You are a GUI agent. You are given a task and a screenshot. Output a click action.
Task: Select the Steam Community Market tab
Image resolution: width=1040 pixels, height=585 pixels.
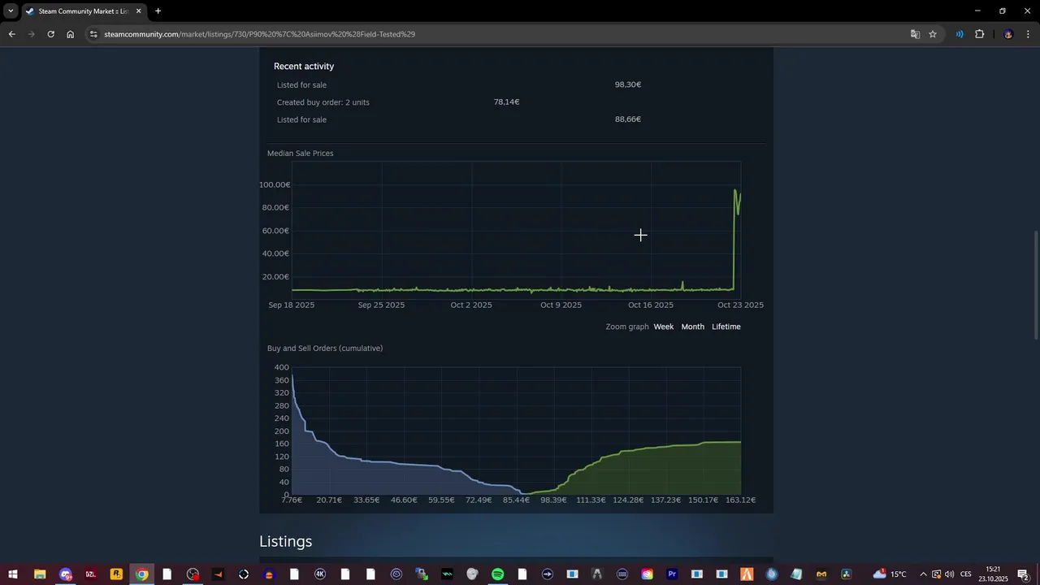tap(83, 11)
